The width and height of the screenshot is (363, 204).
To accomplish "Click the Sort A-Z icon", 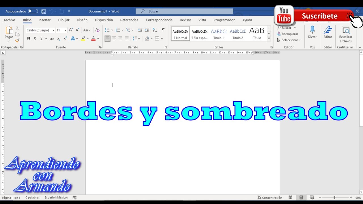I will (155, 30).
